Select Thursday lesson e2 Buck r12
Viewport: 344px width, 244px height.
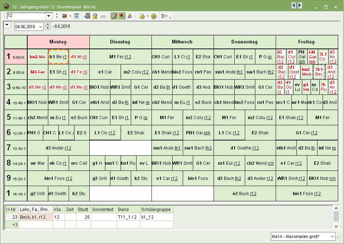[244, 193]
